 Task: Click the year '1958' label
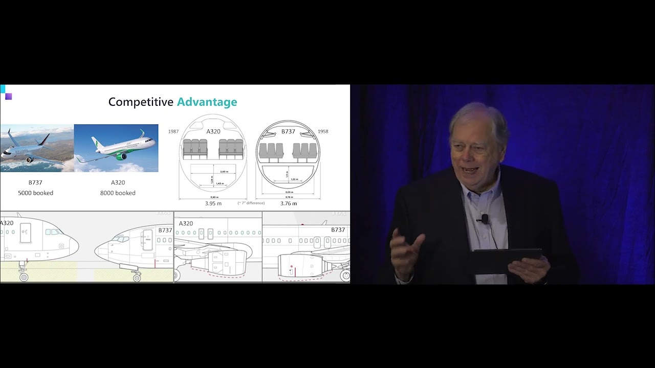tap(323, 131)
